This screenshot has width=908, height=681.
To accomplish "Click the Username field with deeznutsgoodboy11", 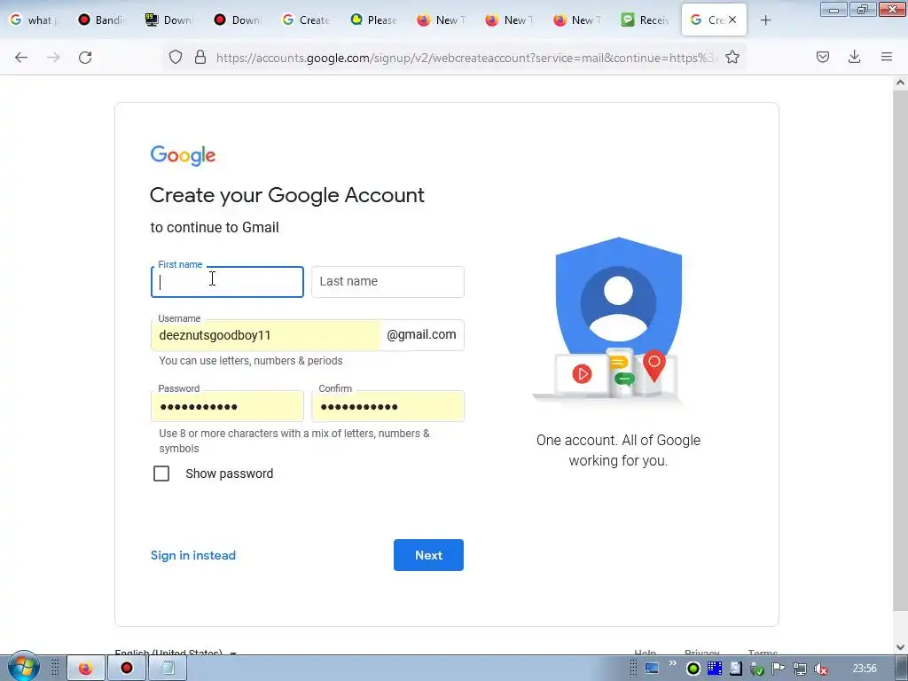I will click(x=266, y=335).
